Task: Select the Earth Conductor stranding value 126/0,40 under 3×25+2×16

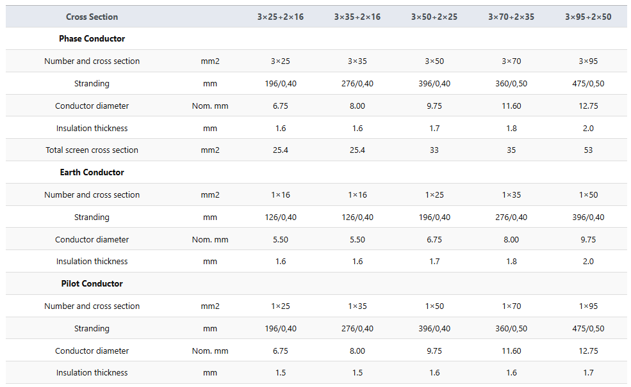Action: click(281, 217)
